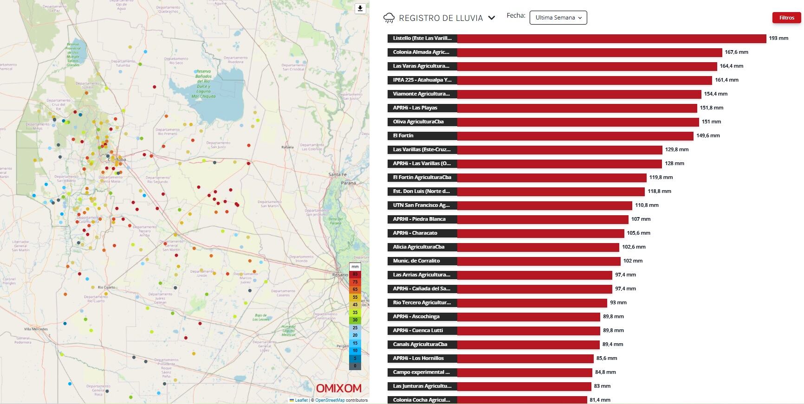804x404 pixels.
Task: Select the Alicia AgriculturaCba label
Action: (x=422, y=247)
